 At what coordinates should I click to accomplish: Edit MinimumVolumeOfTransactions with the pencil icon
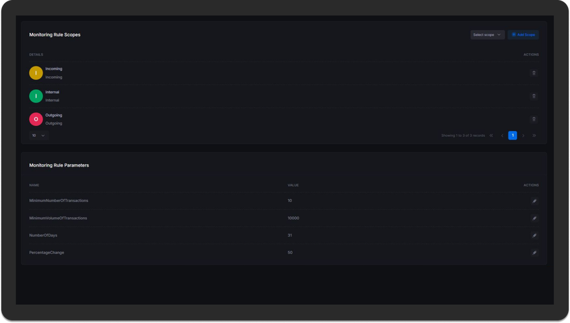[534, 218]
